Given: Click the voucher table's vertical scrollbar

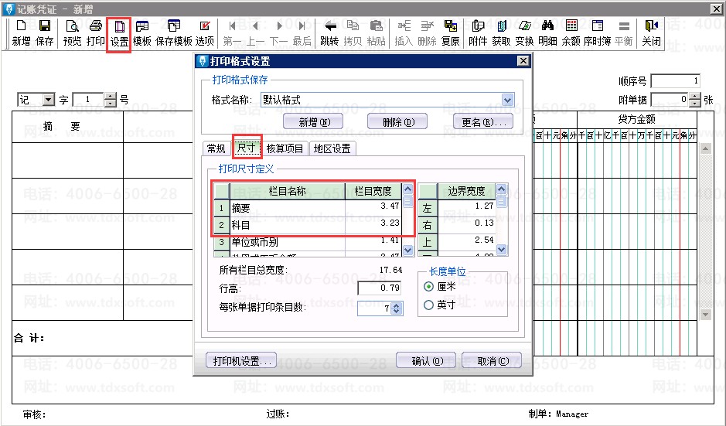Looking at the screenshot, I should click(x=705, y=232).
